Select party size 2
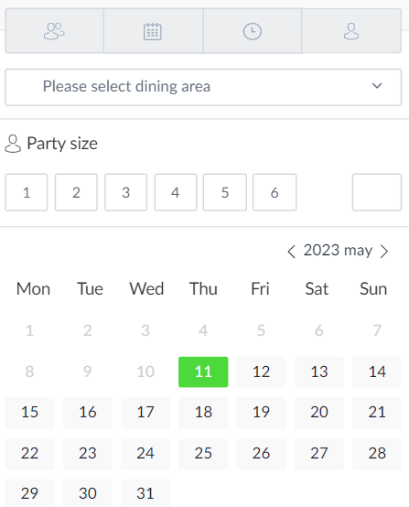Viewport: 409px width, 507px height. tap(76, 192)
